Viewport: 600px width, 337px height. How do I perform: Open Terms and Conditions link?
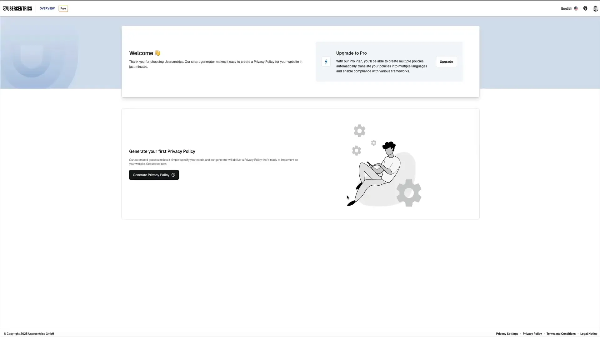pos(561,334)
